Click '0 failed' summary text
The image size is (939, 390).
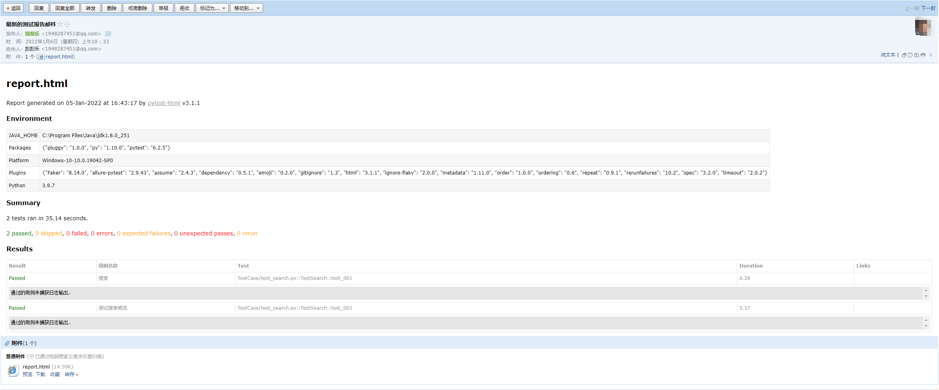pos(77,233)
